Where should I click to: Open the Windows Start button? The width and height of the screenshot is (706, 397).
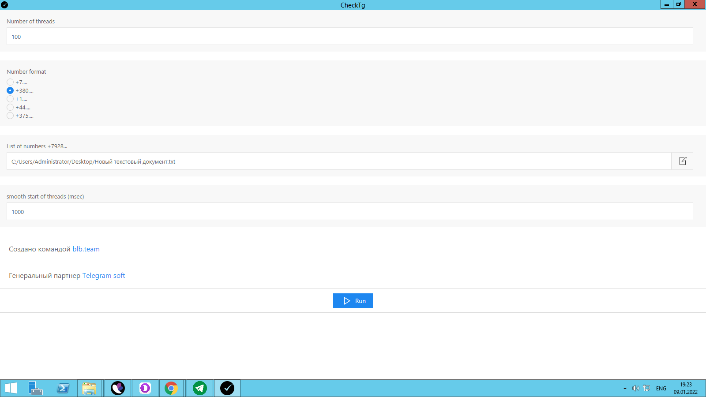[11, 388]
